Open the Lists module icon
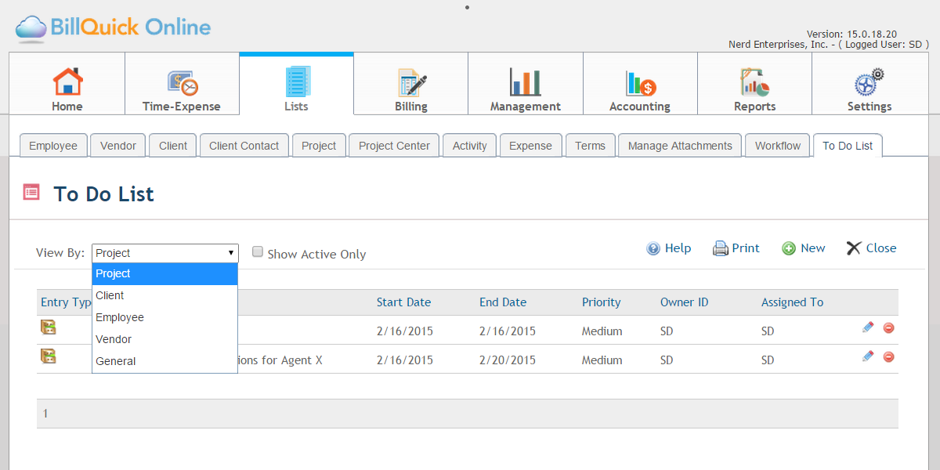Screen dimensions: 940x470 click(x=297, y=81)
